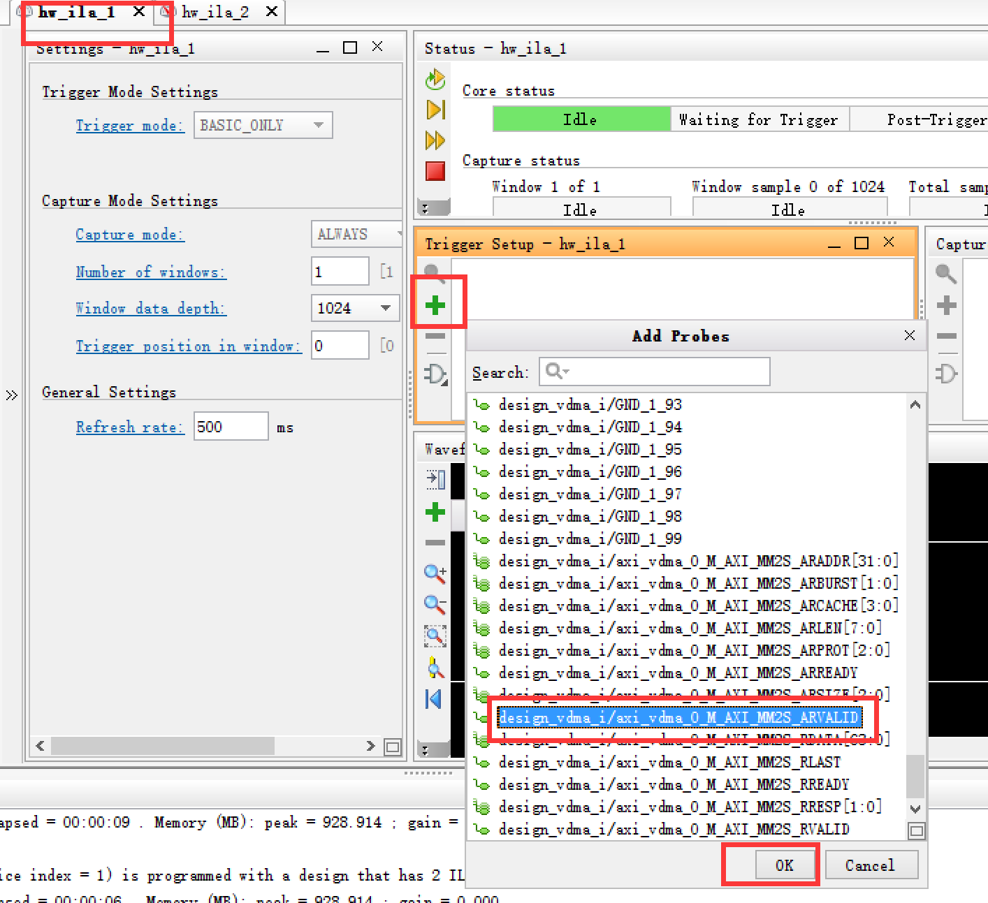Click Go To Time 0 icon
988x903 pixels.
(434, 698)
